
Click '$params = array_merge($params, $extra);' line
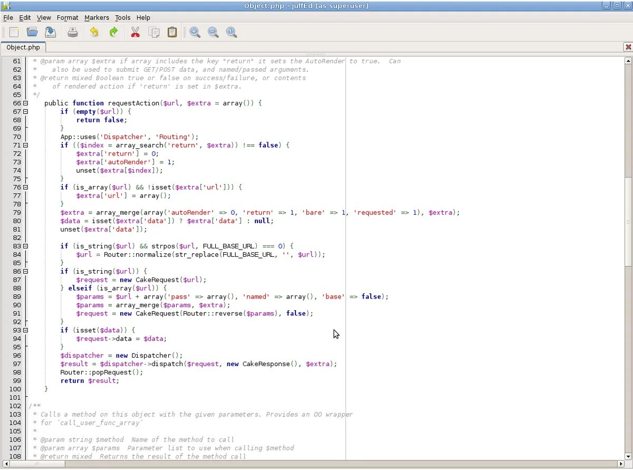pos(153,305)
